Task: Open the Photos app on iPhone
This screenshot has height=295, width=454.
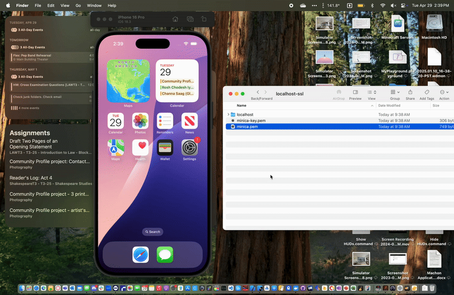Action: 140,121
